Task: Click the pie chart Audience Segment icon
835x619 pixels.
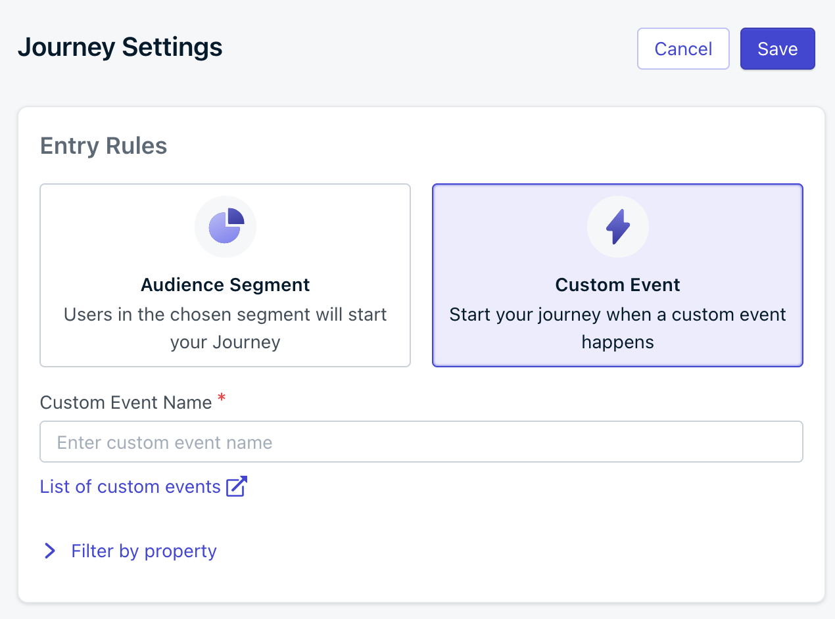Action: pyautogui.click(x=226, y=227)
